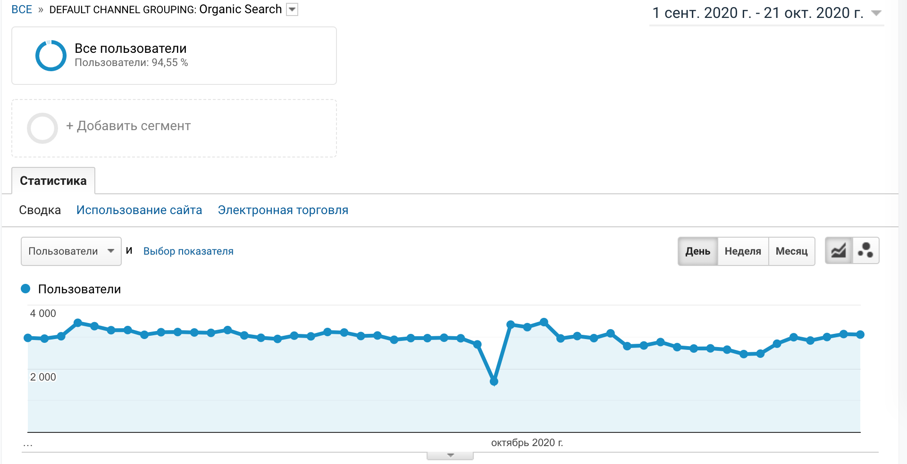Switch to Использование сайта view
The image size is (907, 464).
click(x=139, y=210)
